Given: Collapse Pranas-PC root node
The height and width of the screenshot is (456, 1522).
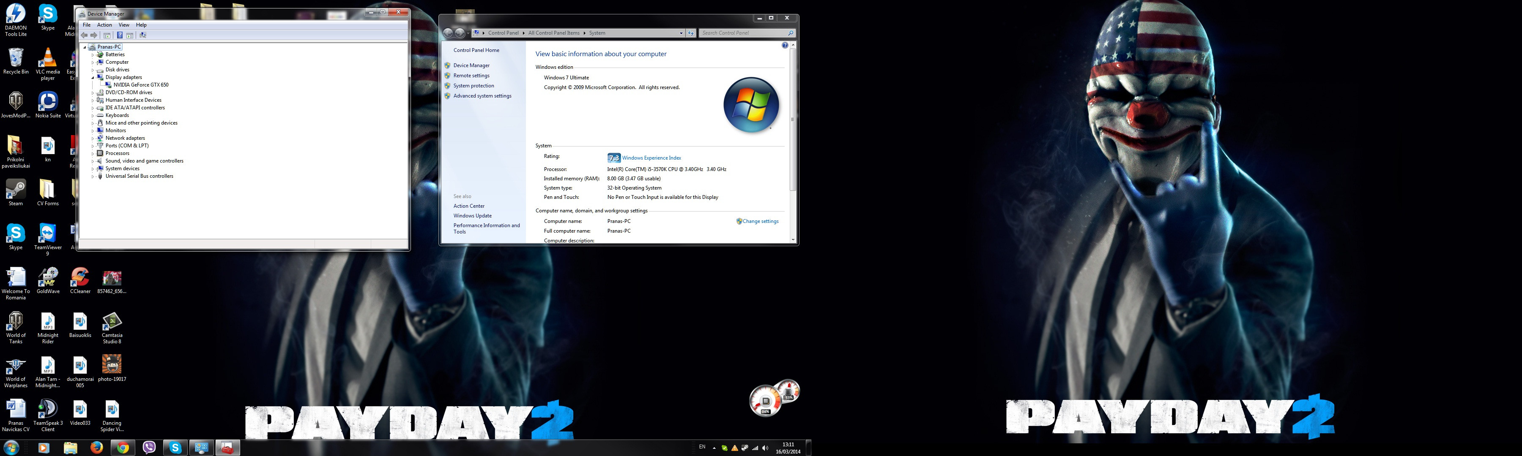Looking at the screenshot, I should [x=85, y=47].
